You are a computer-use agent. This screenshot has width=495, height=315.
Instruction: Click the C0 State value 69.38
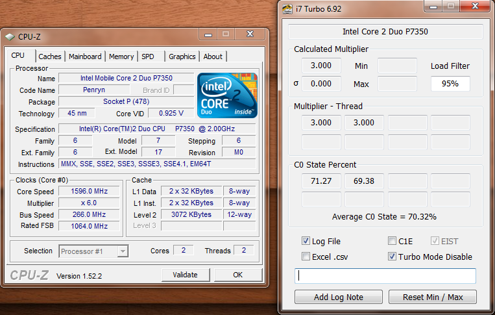[364, 181]
